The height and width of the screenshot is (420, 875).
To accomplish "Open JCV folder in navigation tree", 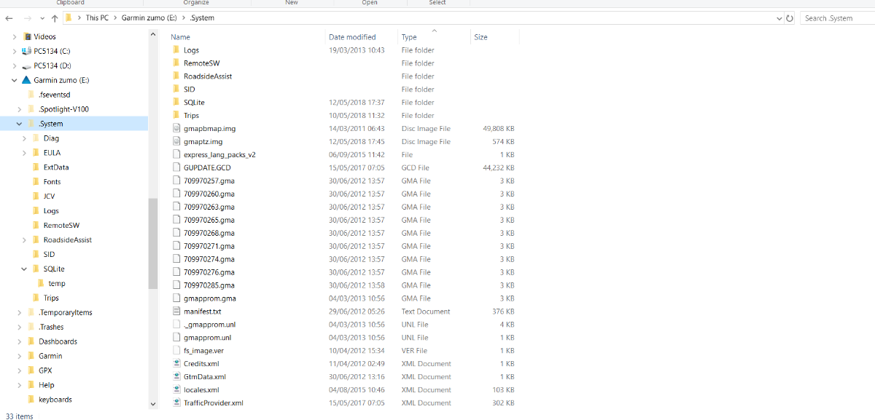I will click(x=49, y=197).
